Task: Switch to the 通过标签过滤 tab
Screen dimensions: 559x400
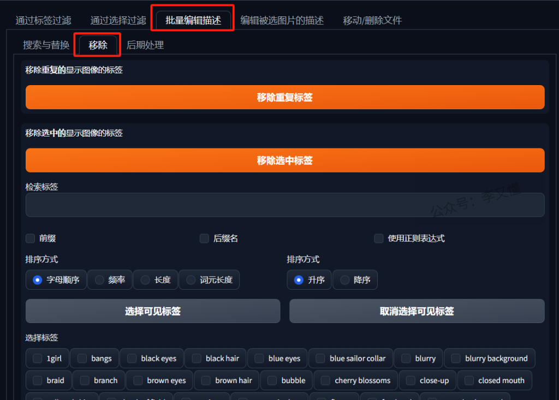Action: pos(43,21)
